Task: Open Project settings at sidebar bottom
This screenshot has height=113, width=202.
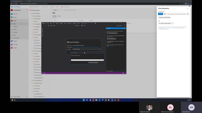Action: (x=17, y=97)
